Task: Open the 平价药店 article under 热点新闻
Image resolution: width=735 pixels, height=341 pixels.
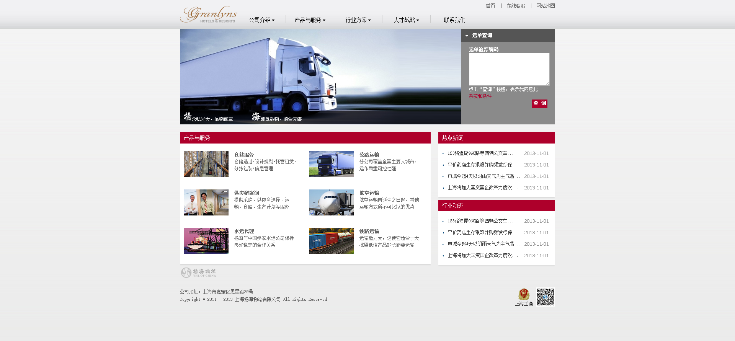Action: click(480, 165)
